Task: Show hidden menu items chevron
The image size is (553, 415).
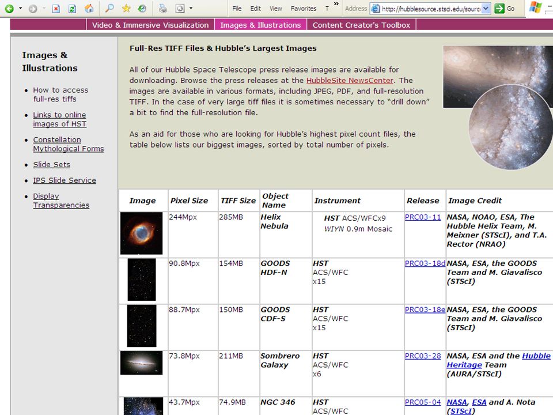Action: tap(336, 4)
